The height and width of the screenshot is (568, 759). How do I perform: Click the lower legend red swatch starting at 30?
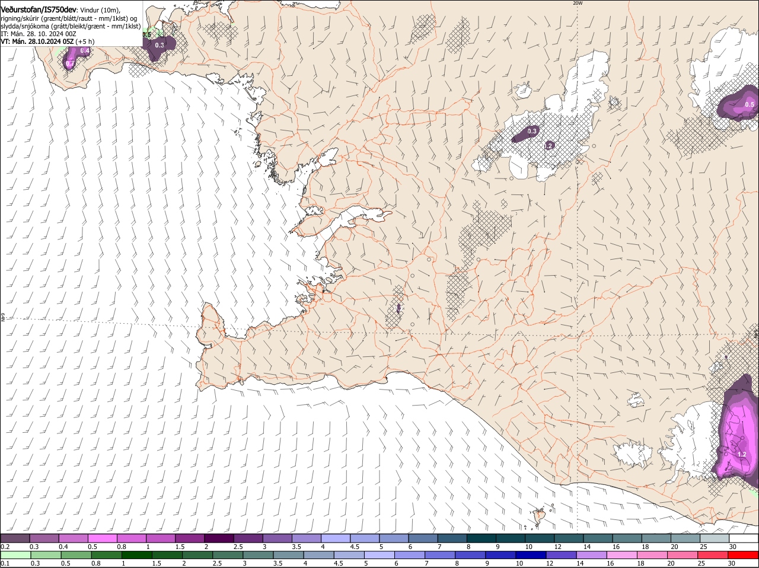(743, 555)
